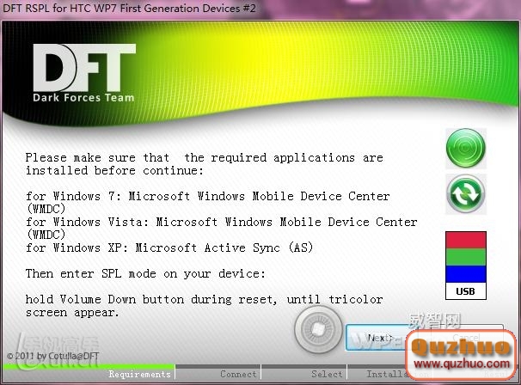Click the round gray emblem beside Next
This screenshot has height=385, width=521.
pos(318,329)
